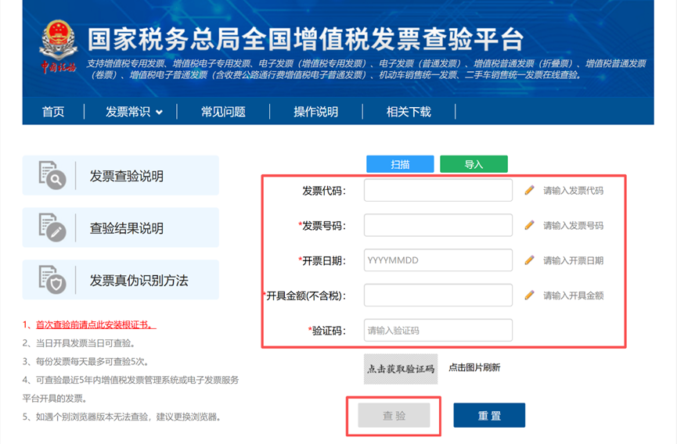Focus the 开票日期 YYYYMMDD field
Screen dimensions: 677x444
438,260
